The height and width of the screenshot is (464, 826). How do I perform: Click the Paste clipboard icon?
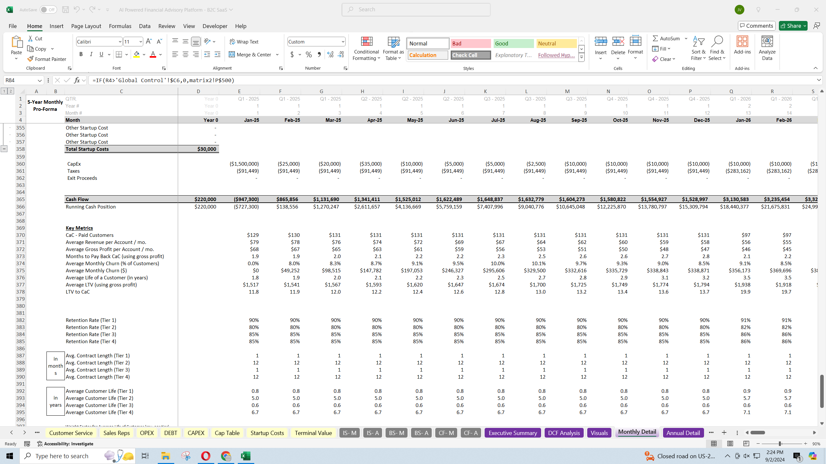pos(16,42)
